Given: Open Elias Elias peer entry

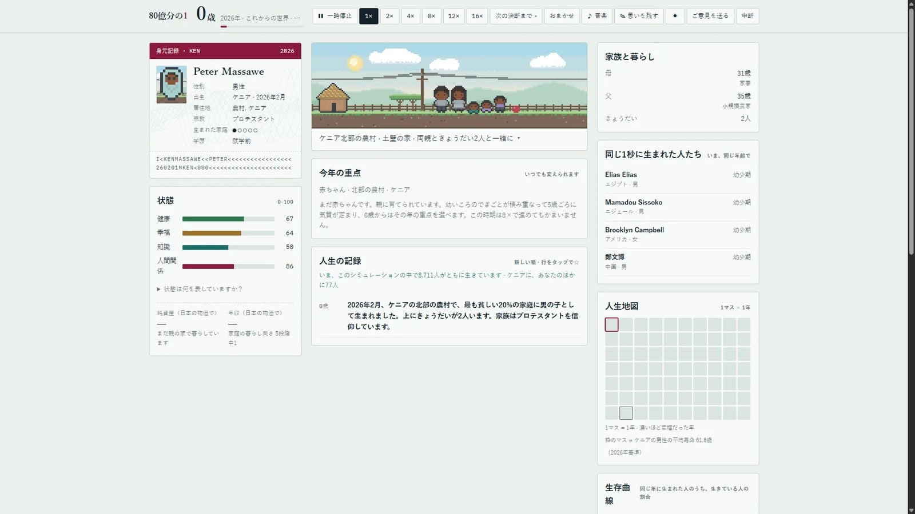Looking at the screenshot, I should coord(678,179).
